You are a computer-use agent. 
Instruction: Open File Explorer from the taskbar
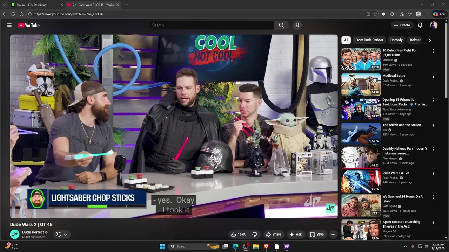[x=256, y=246]
